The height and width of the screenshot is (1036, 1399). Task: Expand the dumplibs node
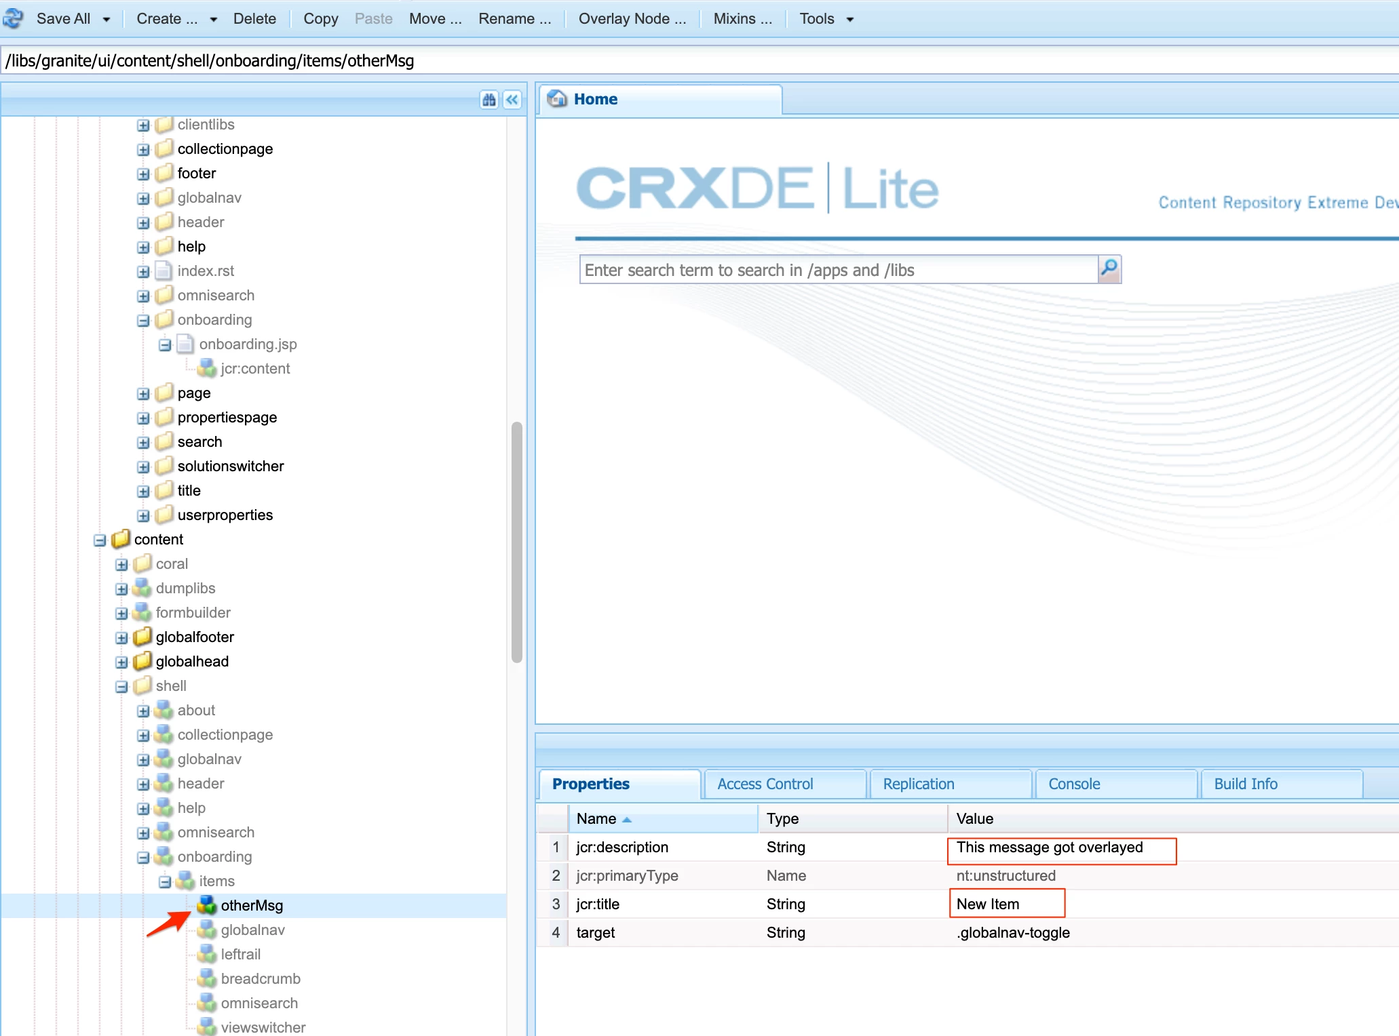pos(121,589)
